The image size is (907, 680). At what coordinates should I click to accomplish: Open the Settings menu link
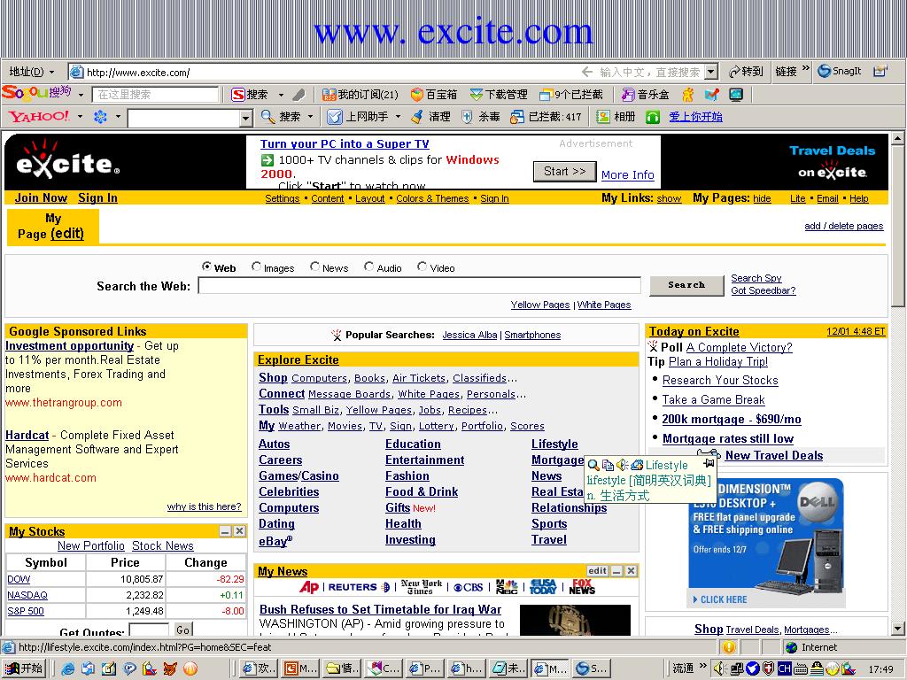click(x=283, y=198)
